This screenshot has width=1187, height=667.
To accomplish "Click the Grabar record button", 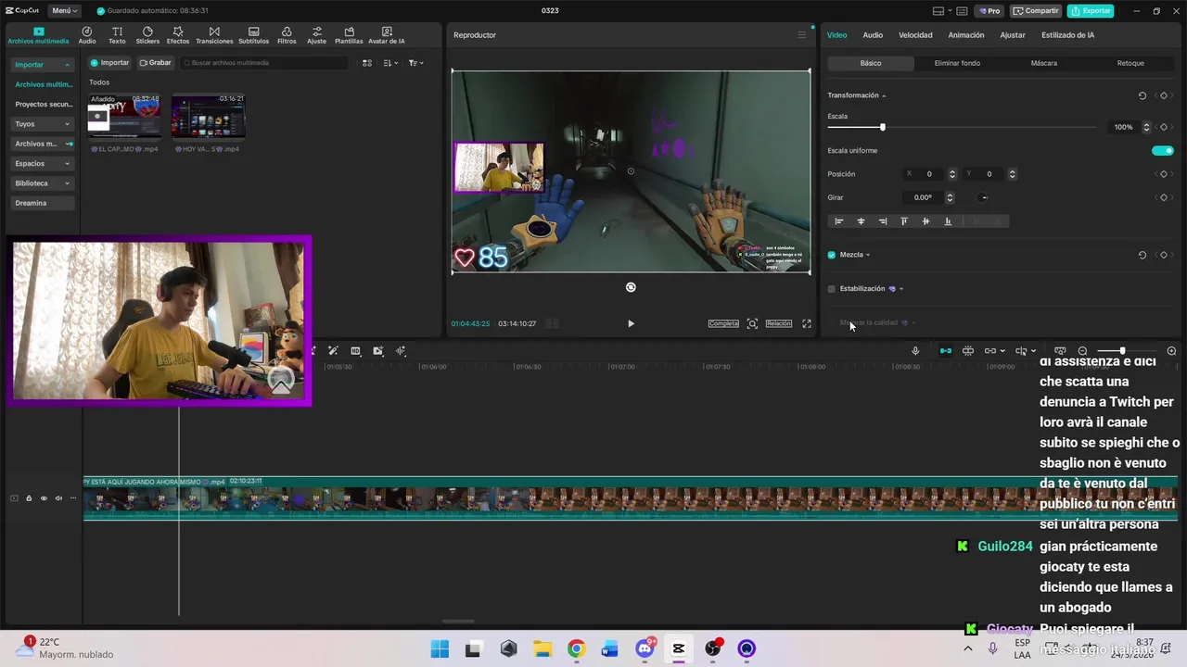I will tap(156, 63).
